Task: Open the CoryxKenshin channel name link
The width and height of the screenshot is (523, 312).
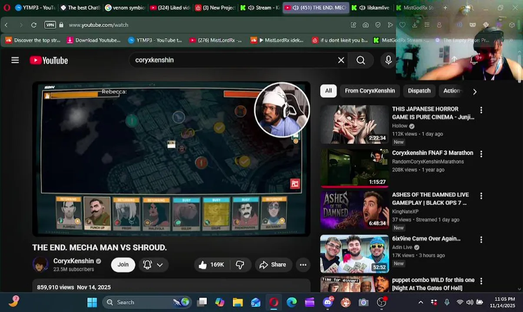Action: point(73,261)
